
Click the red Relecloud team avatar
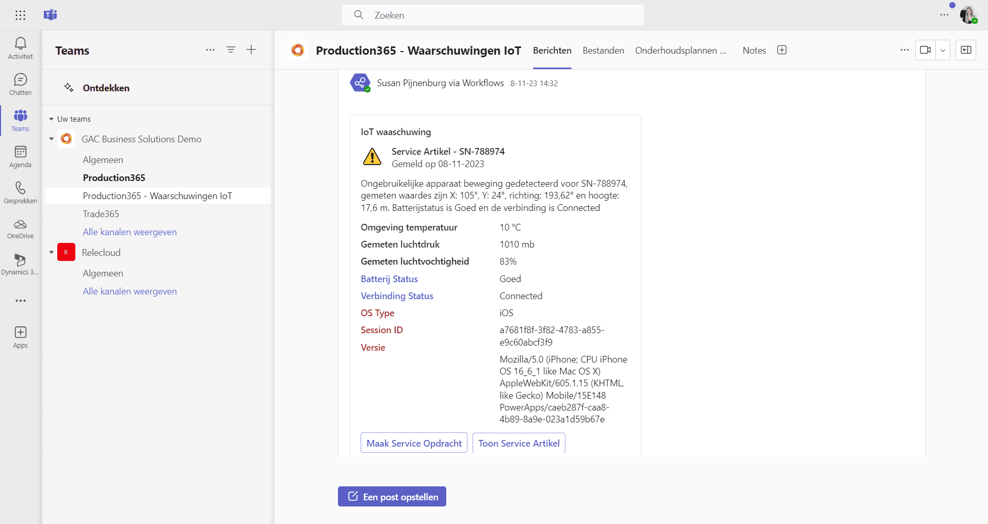click(x=66, y=252)
